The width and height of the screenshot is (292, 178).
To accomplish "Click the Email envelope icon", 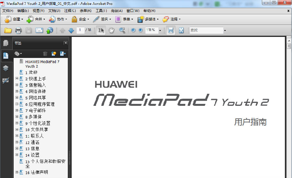I will tap(39, 30).
